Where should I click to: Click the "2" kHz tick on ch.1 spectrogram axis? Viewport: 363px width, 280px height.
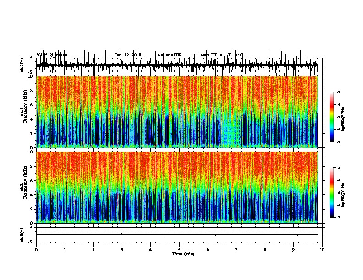point(32,134)
